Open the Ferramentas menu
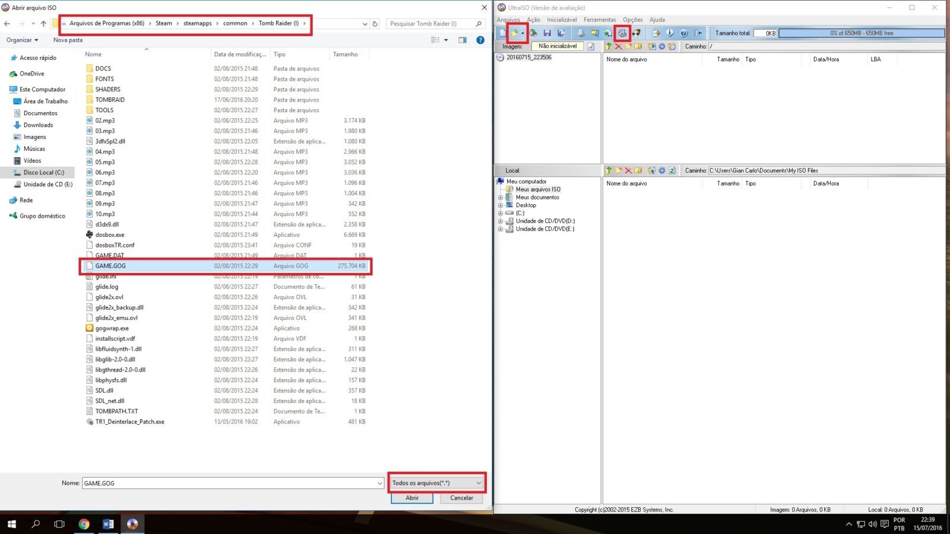Screen dimensions: 950x534 click(599, 20)
